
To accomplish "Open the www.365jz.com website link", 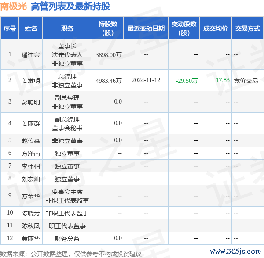I will point(235,251).
